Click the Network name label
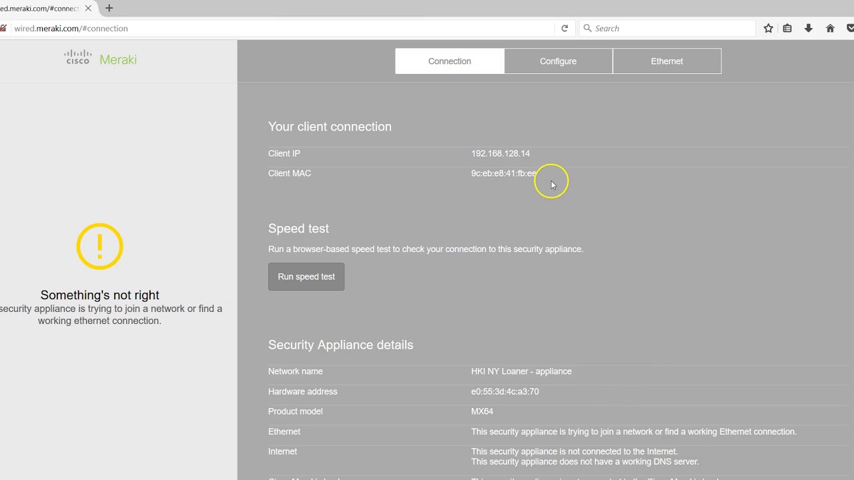854x480 pixels. pos(295,371)
